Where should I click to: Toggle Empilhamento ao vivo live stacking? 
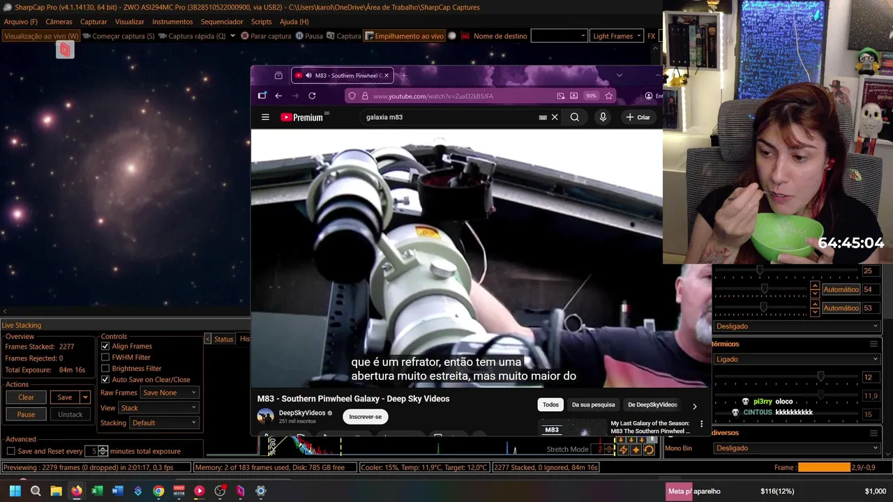coord(405,36)
